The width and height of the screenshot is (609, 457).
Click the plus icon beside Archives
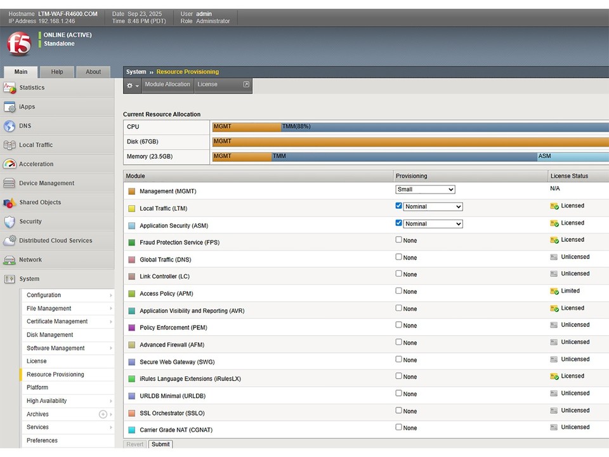pos(103,414)
